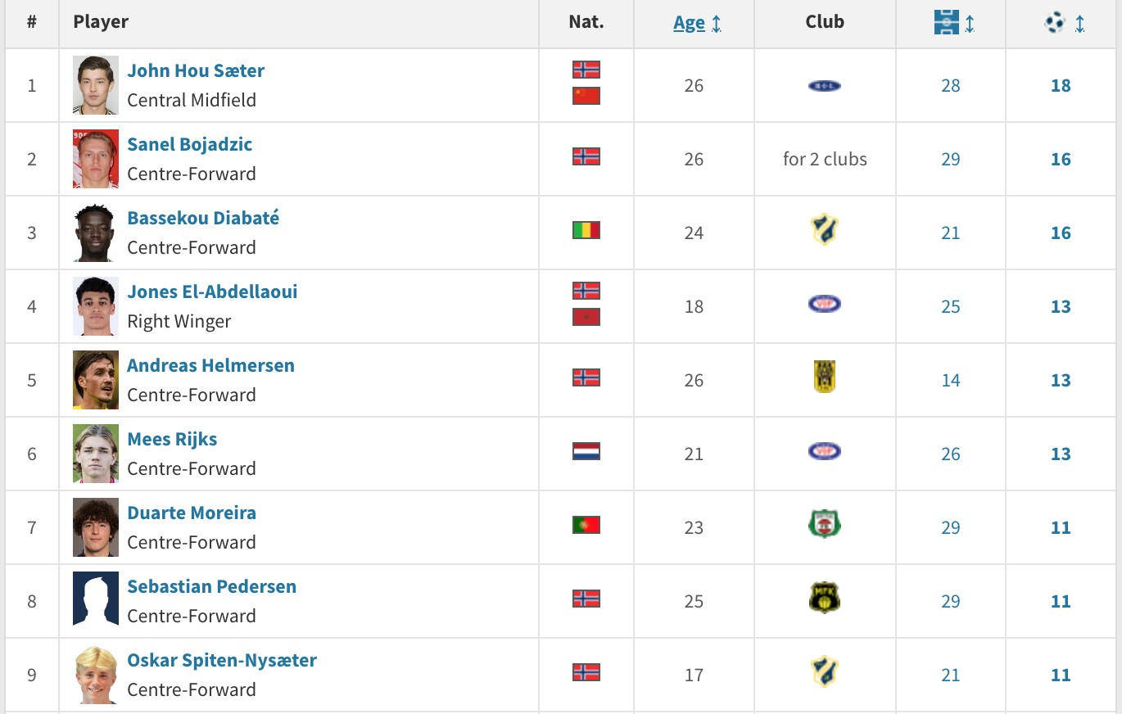The width and height of the screenshot is (1122, 714).
Task: Open Duarte Moreira's green club crest
Action: point(824,525)
